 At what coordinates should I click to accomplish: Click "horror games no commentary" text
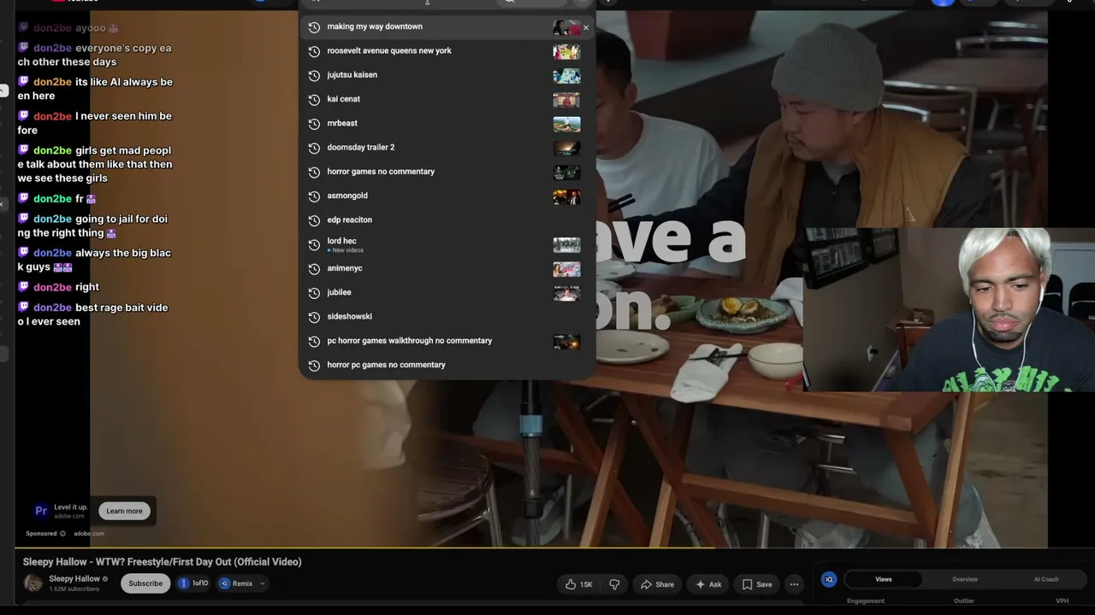pos(381,172)
